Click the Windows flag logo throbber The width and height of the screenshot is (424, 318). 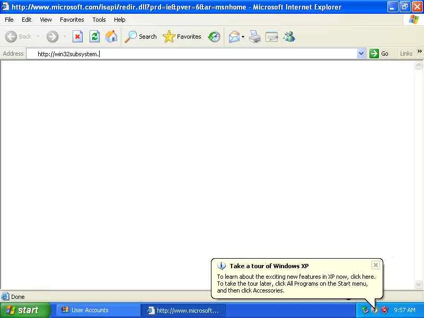[x=413, y=20]
